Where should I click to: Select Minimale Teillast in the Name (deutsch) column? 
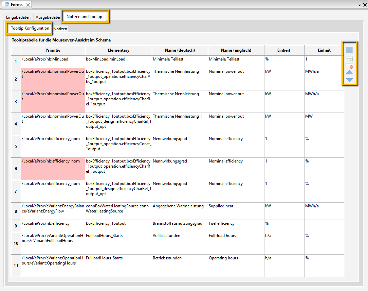click(x=180, y=62)
